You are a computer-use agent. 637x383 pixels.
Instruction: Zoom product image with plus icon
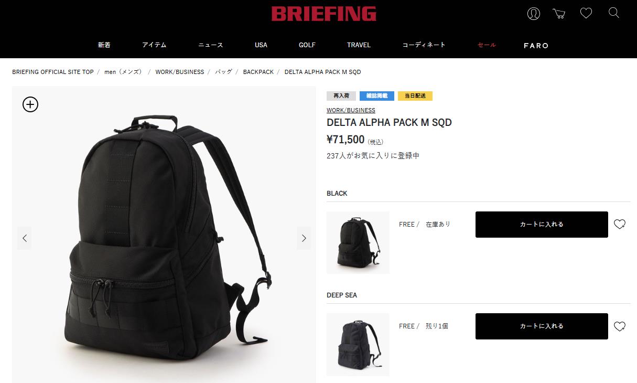point(30,104)
